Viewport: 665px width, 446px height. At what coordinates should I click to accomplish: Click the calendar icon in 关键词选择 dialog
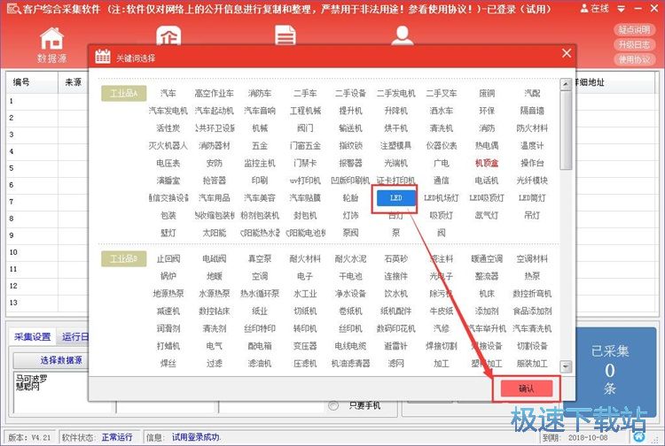[103, 57]
